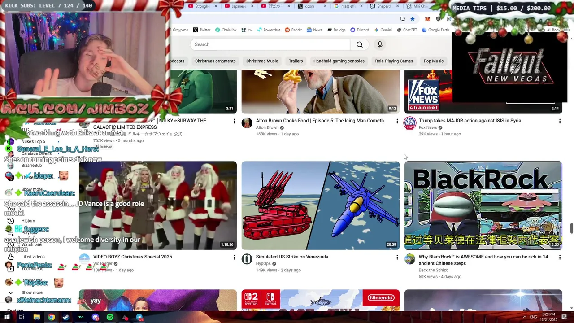Open Twitter bookmark in bookmarks bar
This screenshot has height=323, width=574.
[x=201, y=30]
